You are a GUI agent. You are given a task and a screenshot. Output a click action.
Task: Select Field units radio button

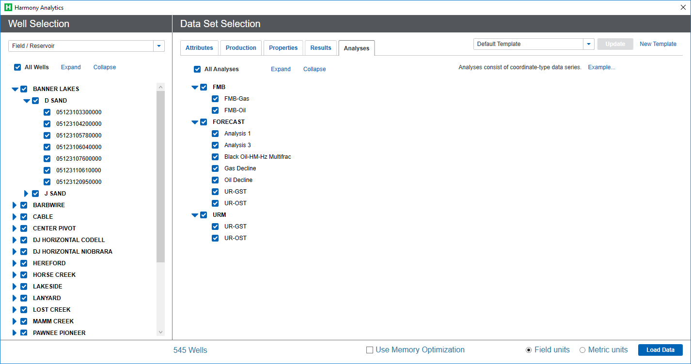[x=529, y=350]
